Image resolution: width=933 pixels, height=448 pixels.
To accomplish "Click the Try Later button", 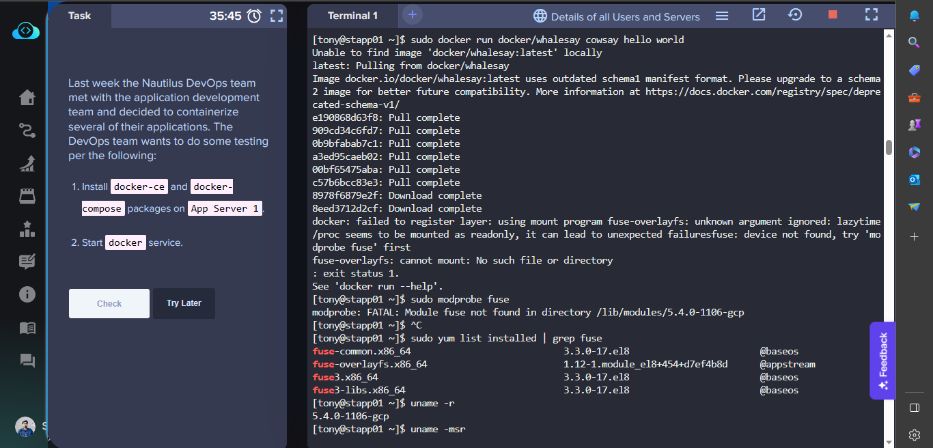I will click(x=184, y=303).
